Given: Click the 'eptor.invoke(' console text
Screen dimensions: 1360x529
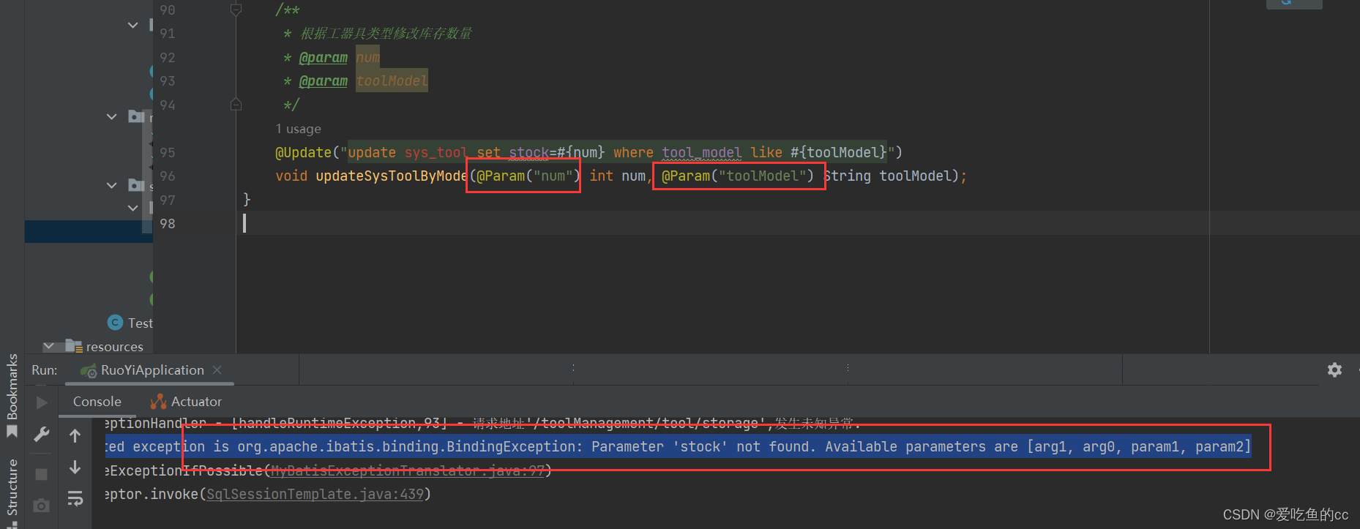Looking at the screenshot, I should click(155, 494).
